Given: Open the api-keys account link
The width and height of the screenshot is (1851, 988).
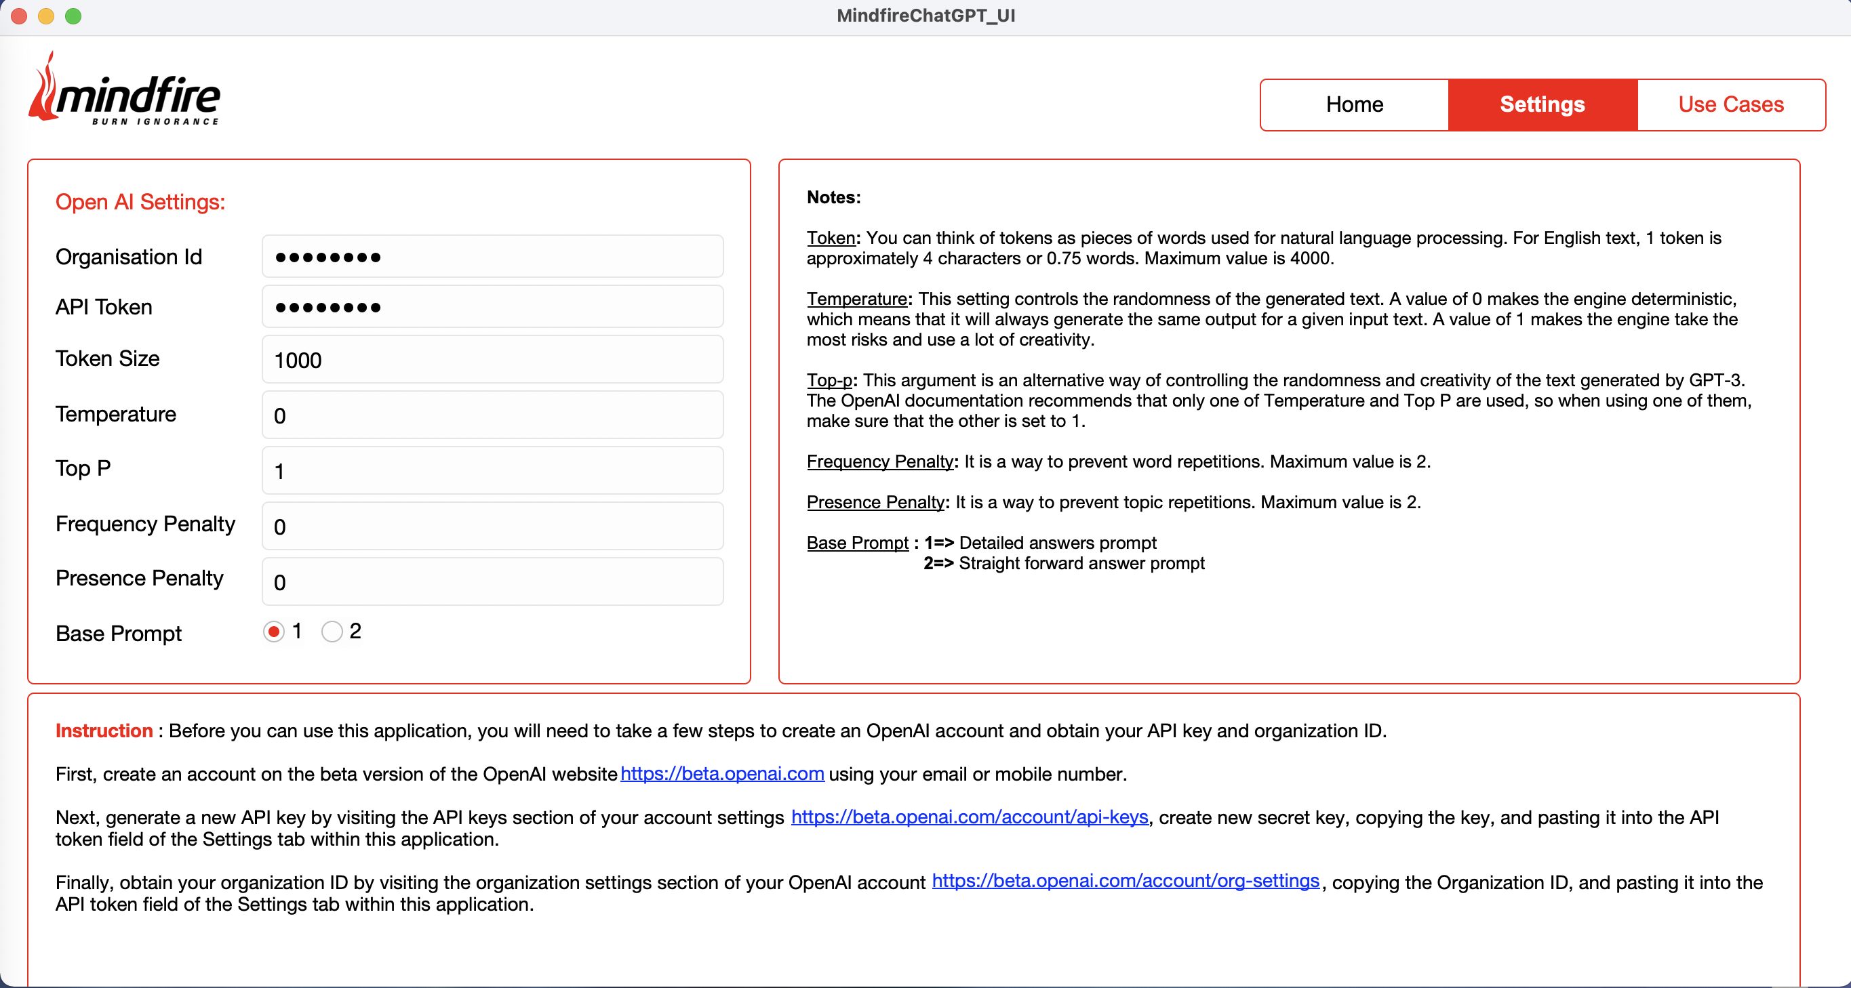Looking at the screenshot, I should tap(970, 817).
